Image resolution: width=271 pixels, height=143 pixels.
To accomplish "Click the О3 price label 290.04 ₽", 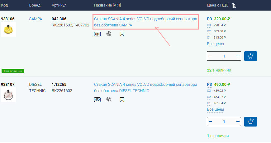I will pyautogui.click(x=209, y=25).
